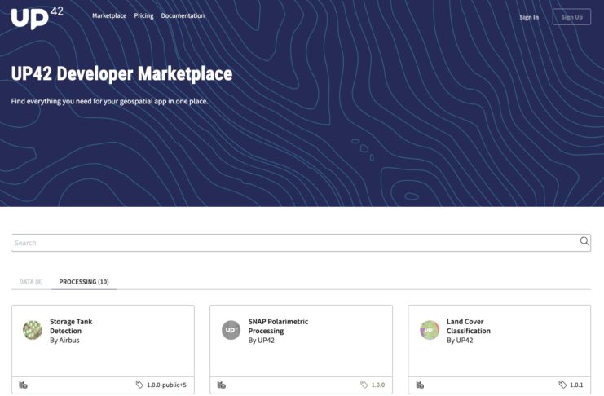Click 'By UP42' under Land Cover Classification
The image size is (604, 396).
coord(460,340)
